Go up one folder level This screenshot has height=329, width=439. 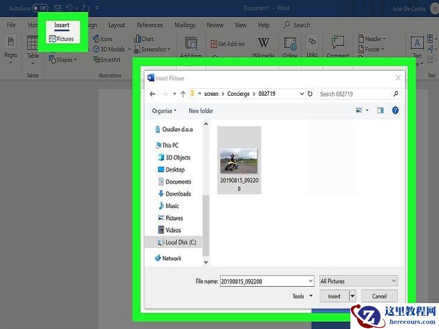coord(183,94)
